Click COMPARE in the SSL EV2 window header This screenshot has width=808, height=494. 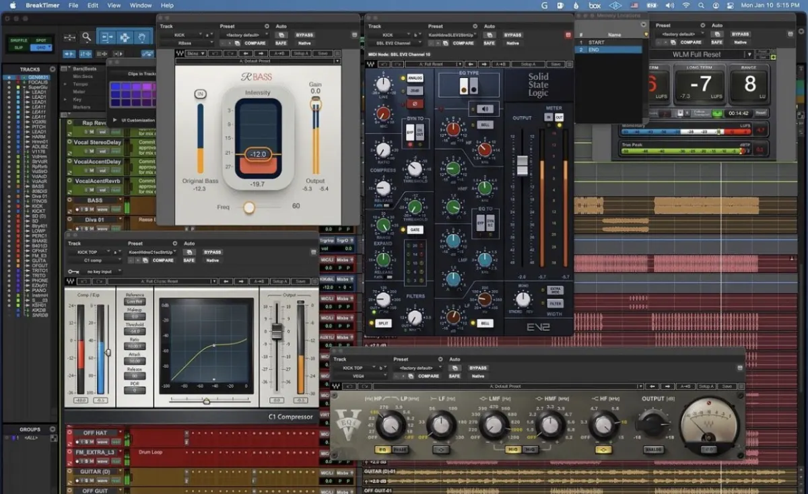pyautogui.click(x=463, y=43)
